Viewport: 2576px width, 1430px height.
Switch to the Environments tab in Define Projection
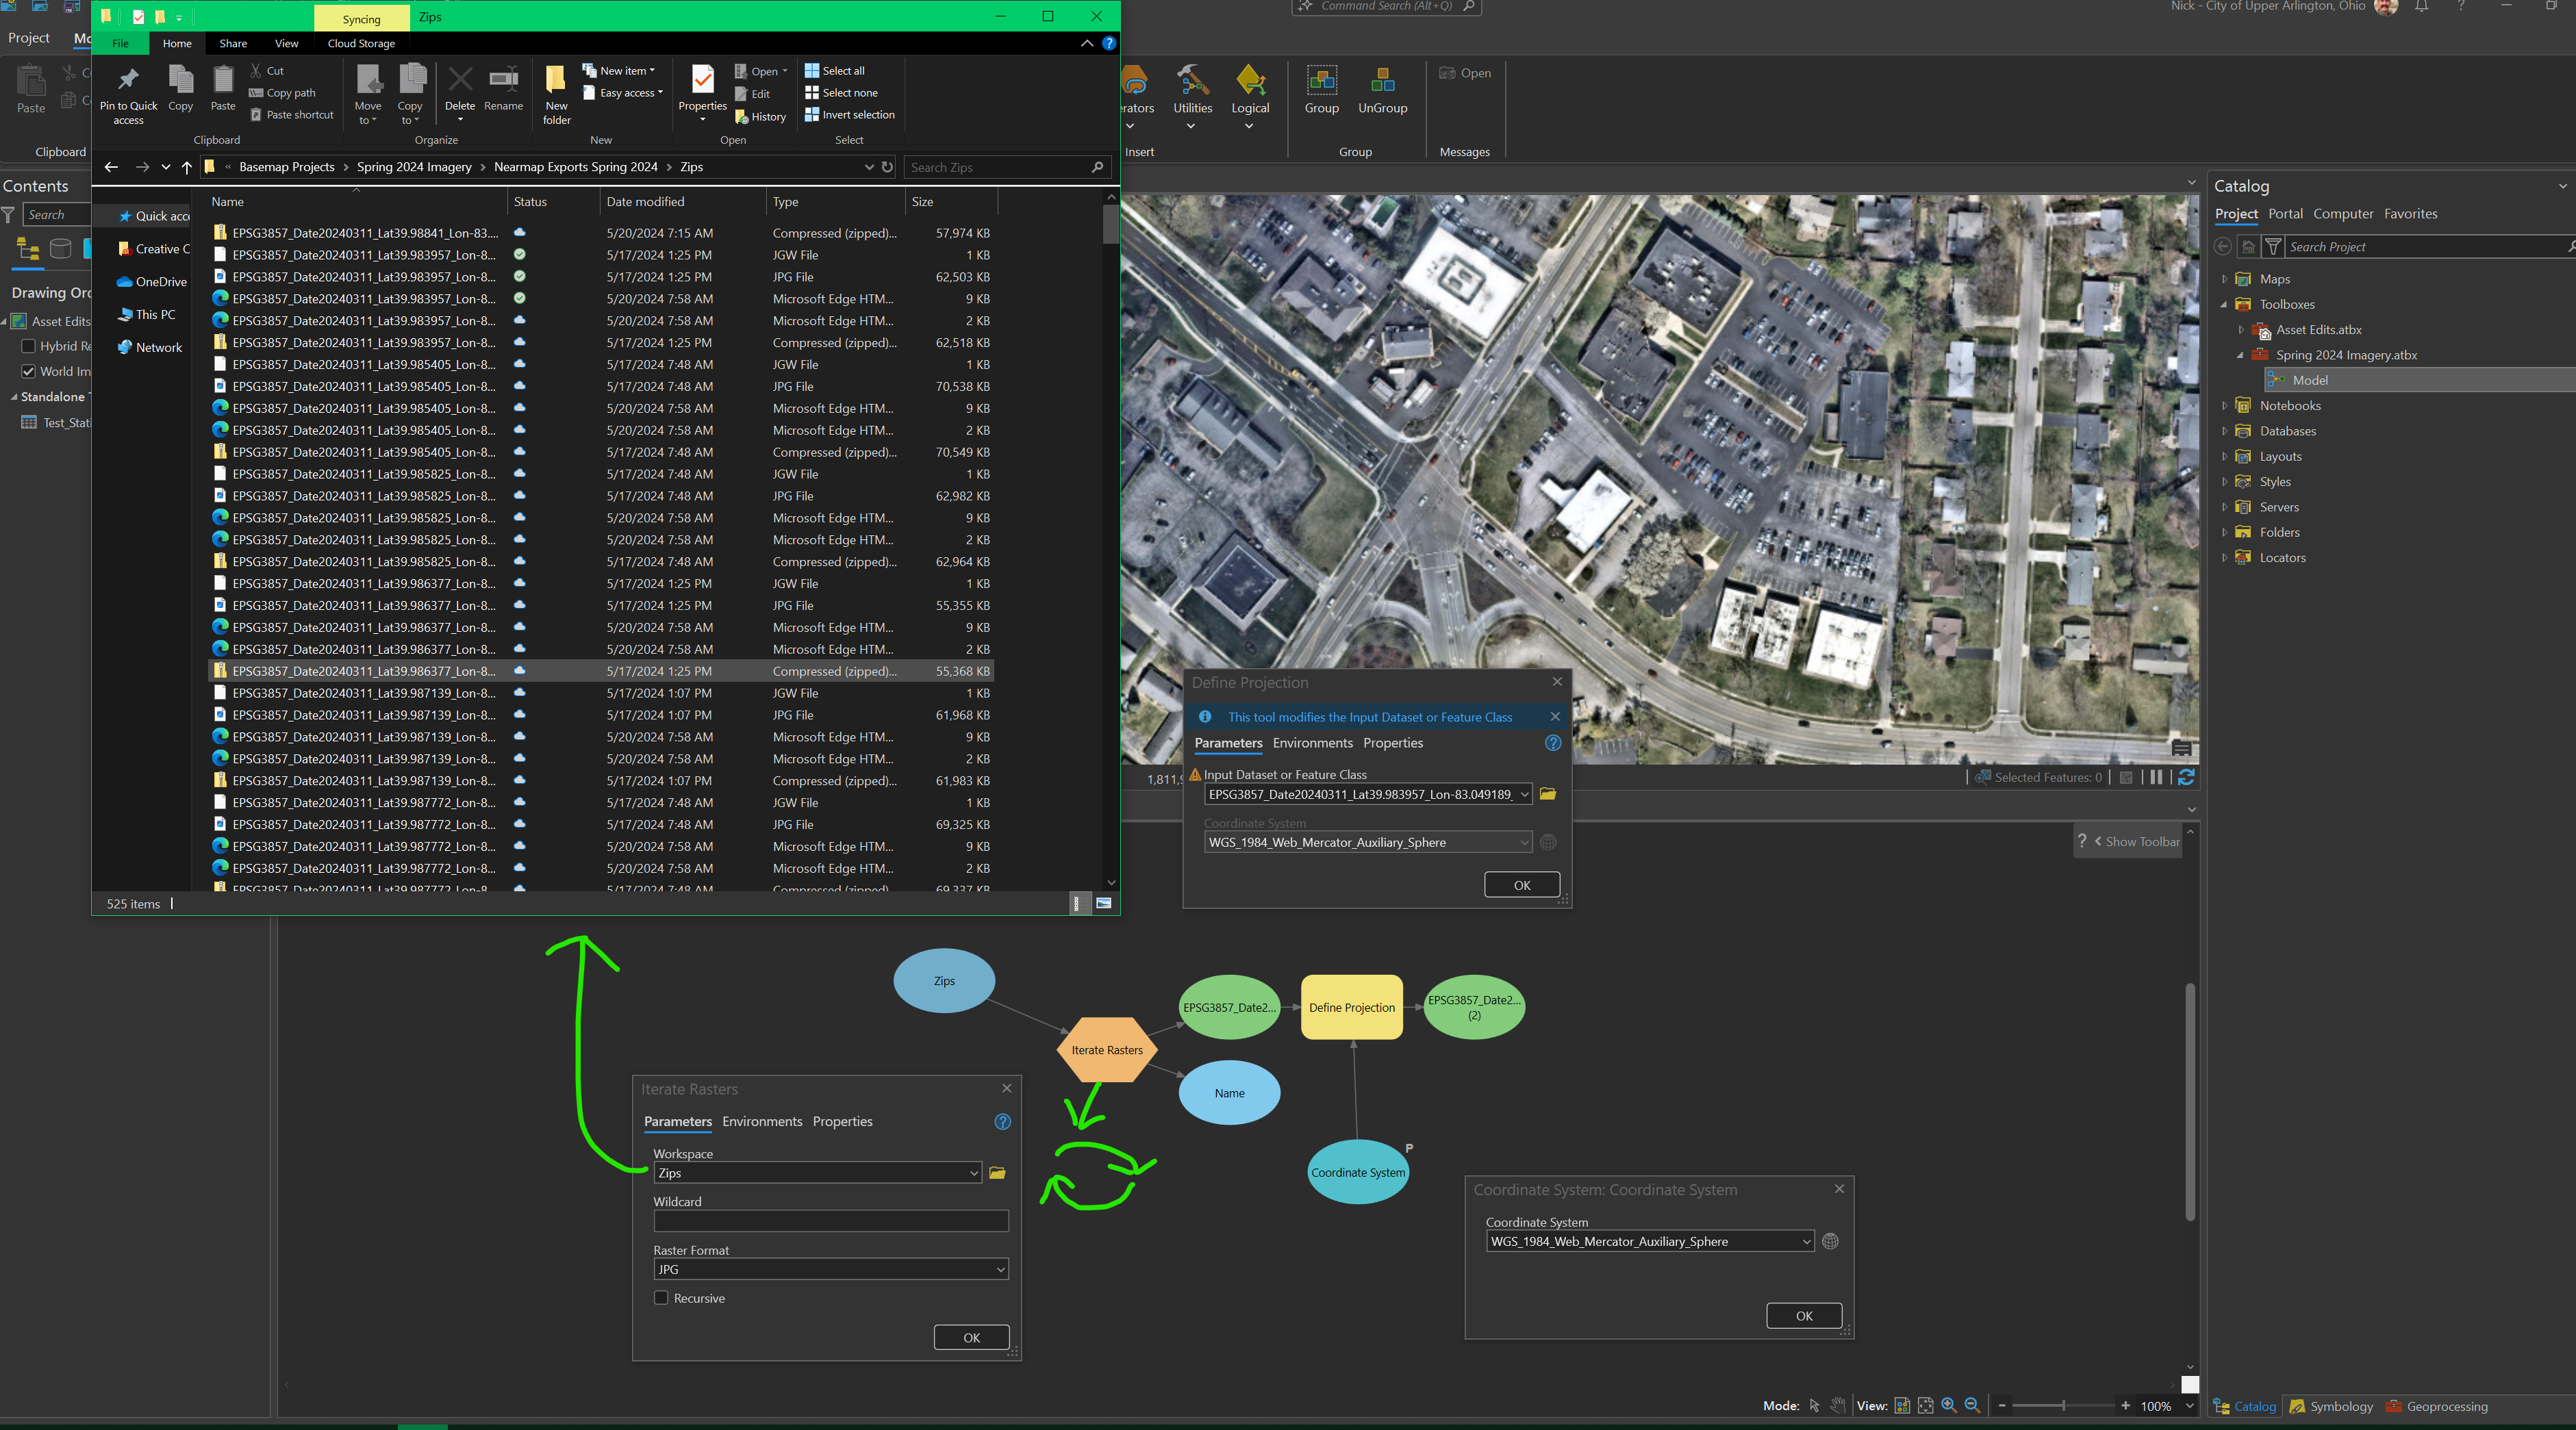[1312, 743]
